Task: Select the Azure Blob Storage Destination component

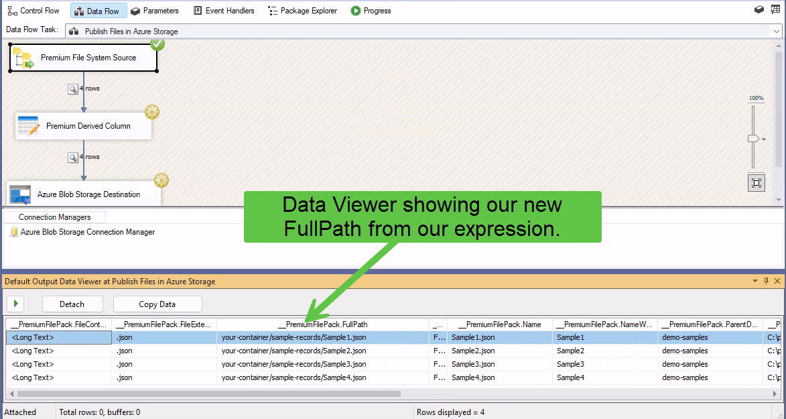Action: point(84,194)
